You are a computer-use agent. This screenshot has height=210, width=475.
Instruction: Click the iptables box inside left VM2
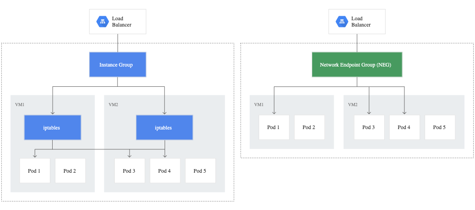tap(165, 128)
